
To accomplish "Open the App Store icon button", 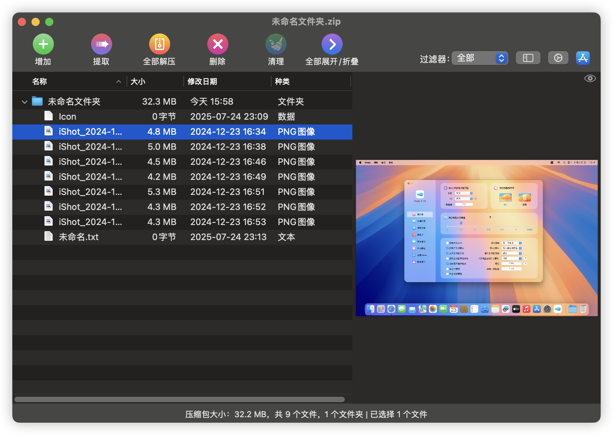I will coord(583,58).
